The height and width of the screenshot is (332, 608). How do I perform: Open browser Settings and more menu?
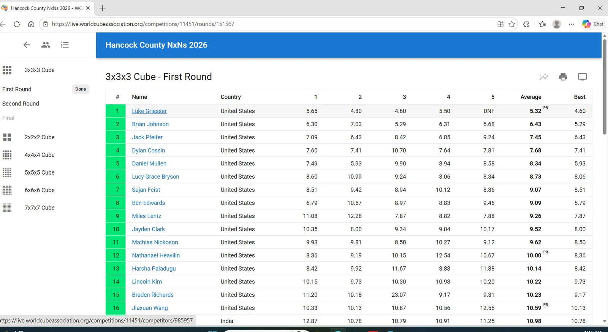click(571, 24)
